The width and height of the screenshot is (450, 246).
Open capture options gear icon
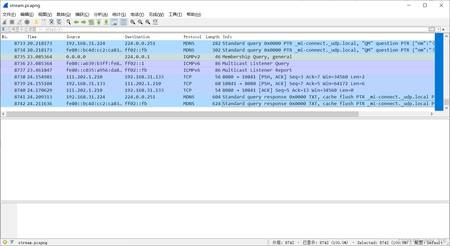point(27,22)
